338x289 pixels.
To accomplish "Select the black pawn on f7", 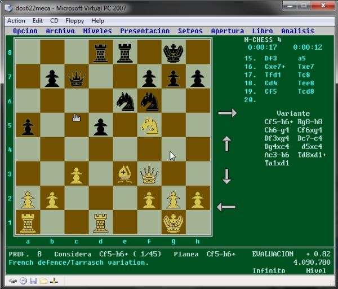I will pyautogui.click(x=149, y=78).
